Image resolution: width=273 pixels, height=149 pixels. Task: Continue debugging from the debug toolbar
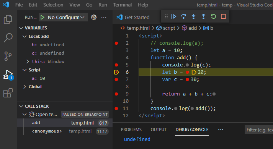tap(174, 16)
